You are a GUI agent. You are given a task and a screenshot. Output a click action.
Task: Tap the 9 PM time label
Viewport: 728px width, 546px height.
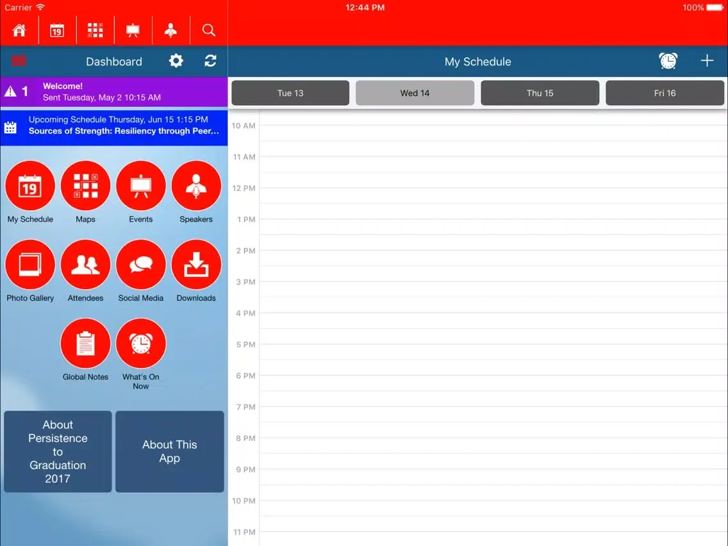[x=245, y=469]
